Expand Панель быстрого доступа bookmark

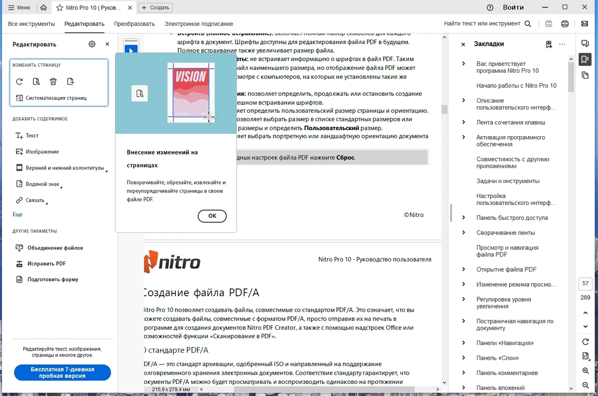(x=463, y=217)
